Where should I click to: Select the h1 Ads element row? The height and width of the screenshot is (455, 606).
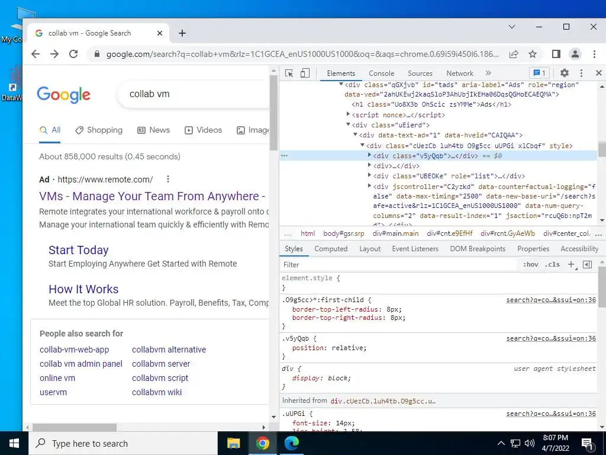tap(431, 104)
